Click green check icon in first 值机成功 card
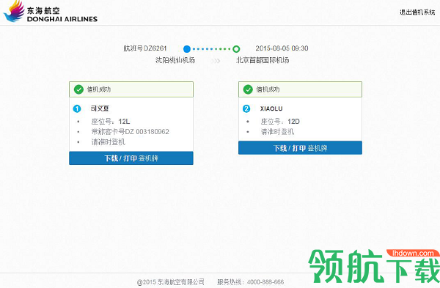This screenshot has width=440, height=288. coord(78,89)
